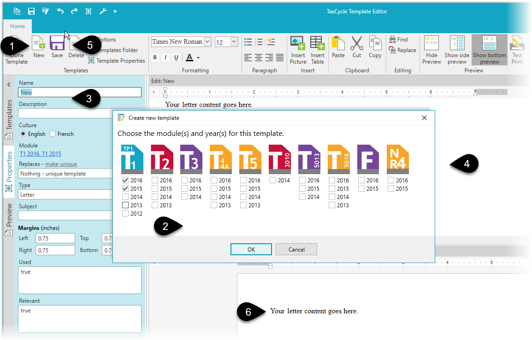Collapse the left side panel chevron

point(9,85)
